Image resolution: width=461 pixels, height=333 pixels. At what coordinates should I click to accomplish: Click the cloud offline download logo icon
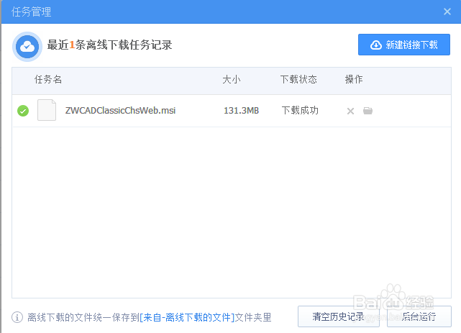tap(27, 47)
